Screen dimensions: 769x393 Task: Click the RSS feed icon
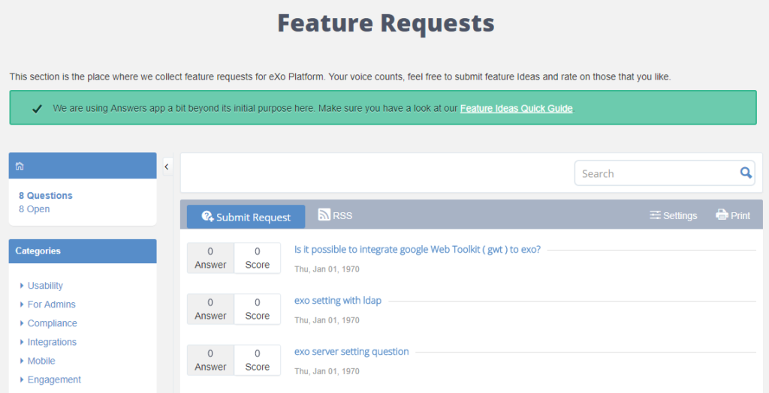pos(324,214)
